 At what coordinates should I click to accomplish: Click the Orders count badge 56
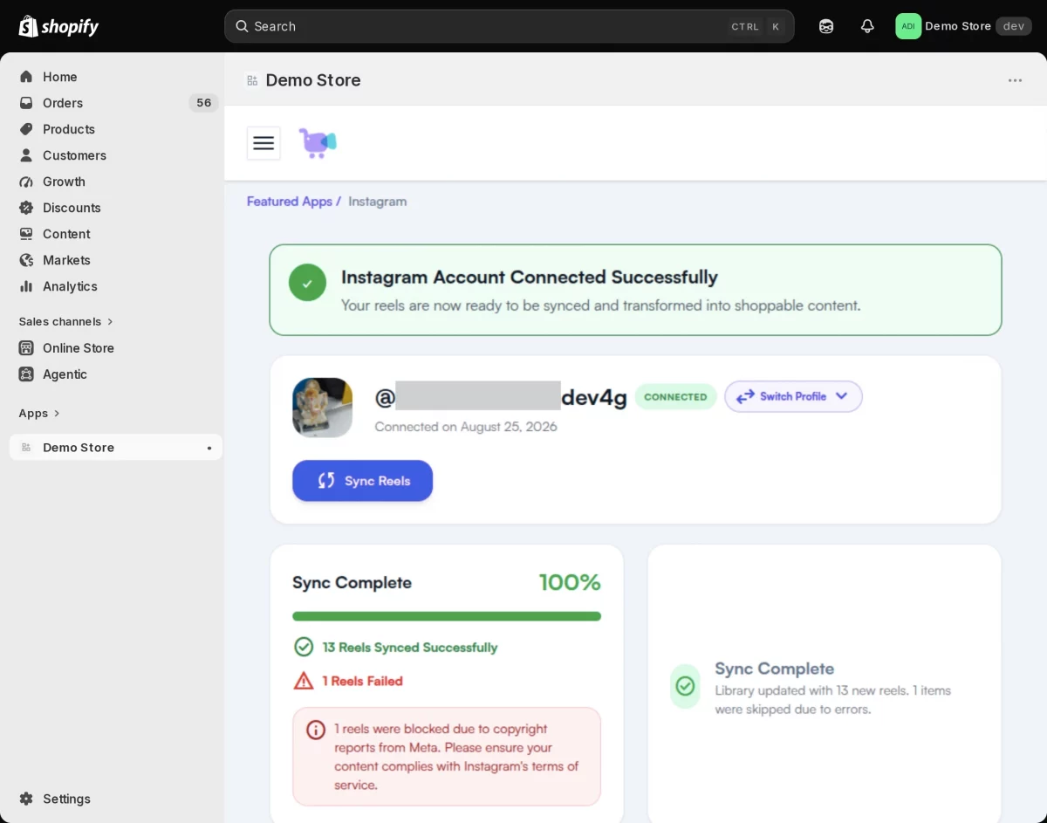(203, 103)
